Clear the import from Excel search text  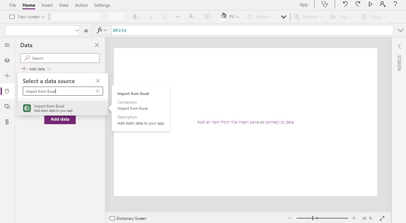point(97,91)
